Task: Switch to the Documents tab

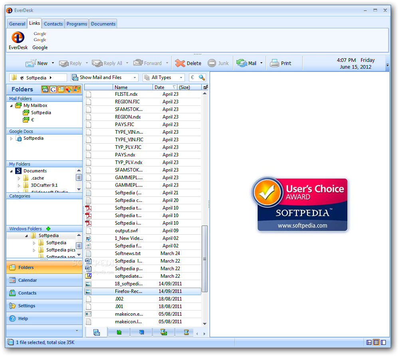Action: point(103,24)
